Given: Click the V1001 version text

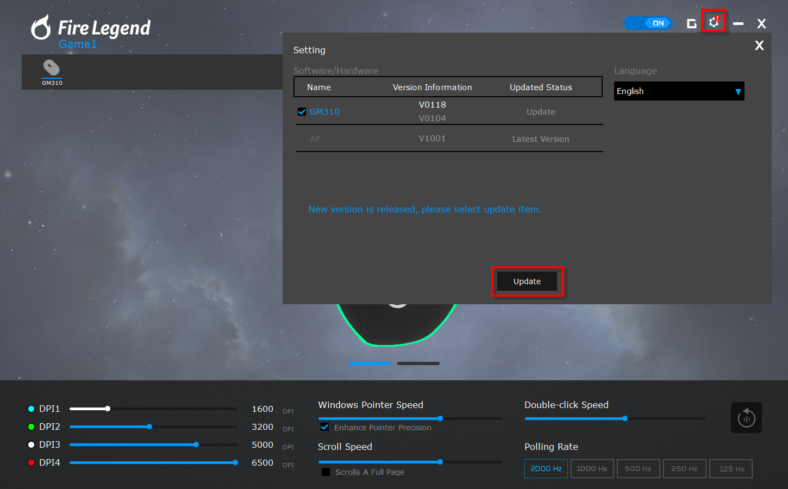Looking at the screenshot, I should point(433,138).
